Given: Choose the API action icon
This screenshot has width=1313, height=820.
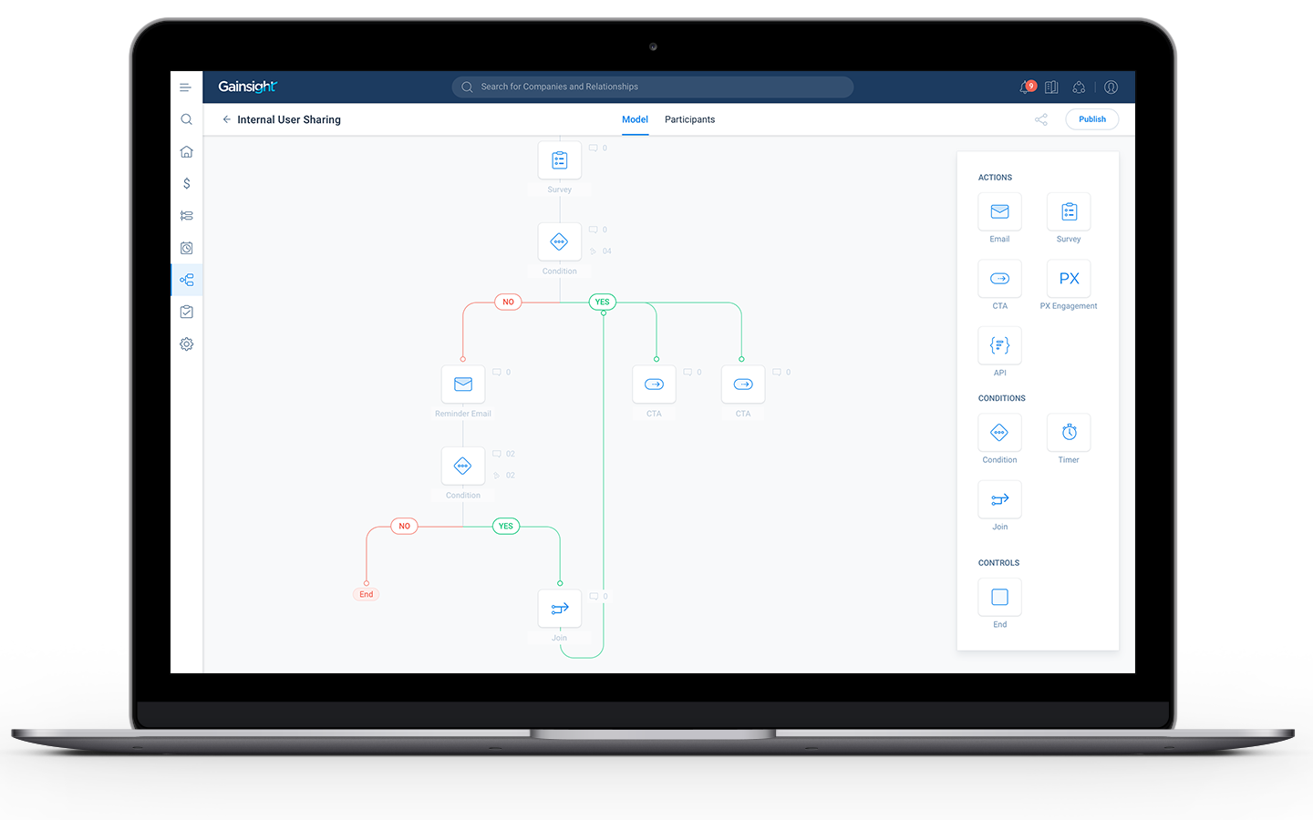Looking at the screenshot, I should click(999, 346).
